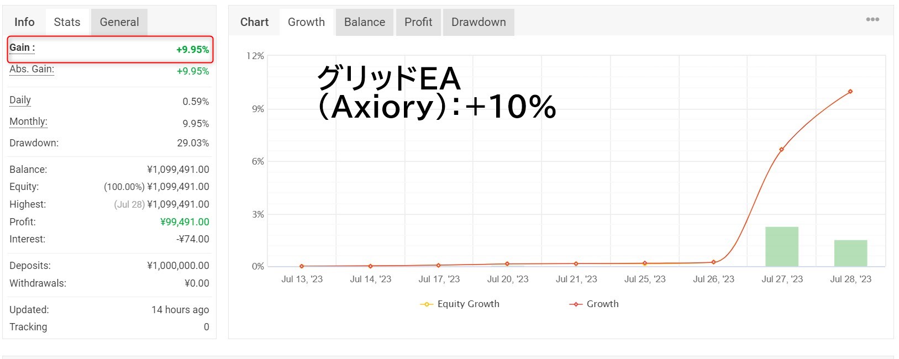Screen dimensions: 899x359
Task: Click the Jul 13 growth data point
Action: click(x=302, y=266)
